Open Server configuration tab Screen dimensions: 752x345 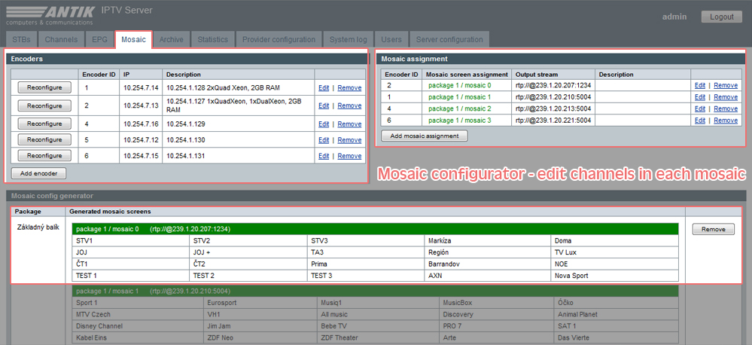pyautogui.click(x=449, y=39)
